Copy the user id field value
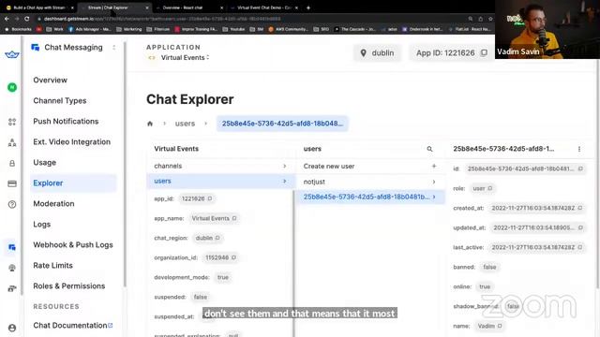This screenshot has height=337, width=600. (x=580, y=168)
